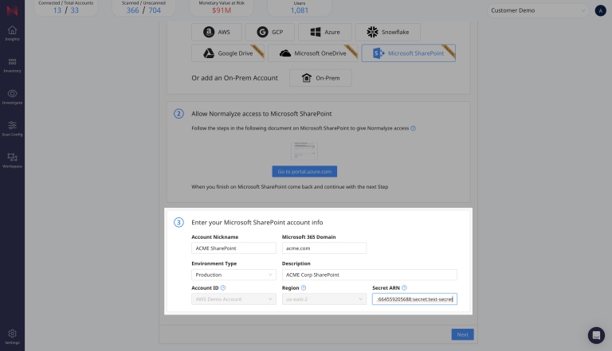Viewport: 612px width, 351px height.
Task: Open the Environment Type dropdown
Action: click(x=233, y=275)
